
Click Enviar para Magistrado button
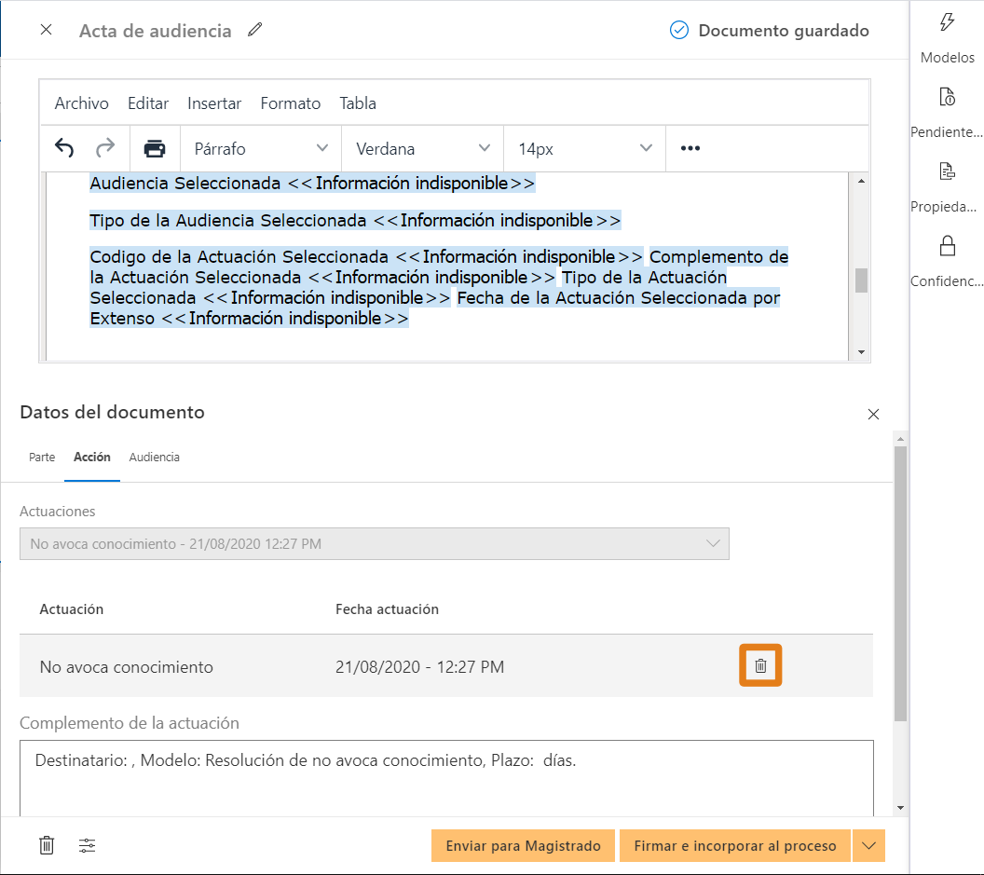point(523,845)
